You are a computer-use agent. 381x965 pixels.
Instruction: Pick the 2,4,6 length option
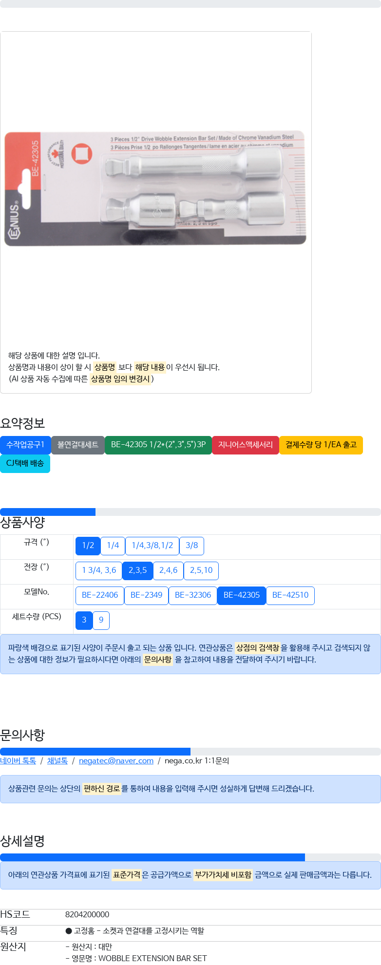[169, 570]
